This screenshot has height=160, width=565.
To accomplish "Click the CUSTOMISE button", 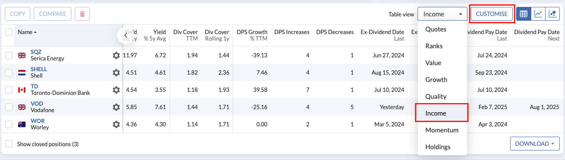I will point(492,14).
